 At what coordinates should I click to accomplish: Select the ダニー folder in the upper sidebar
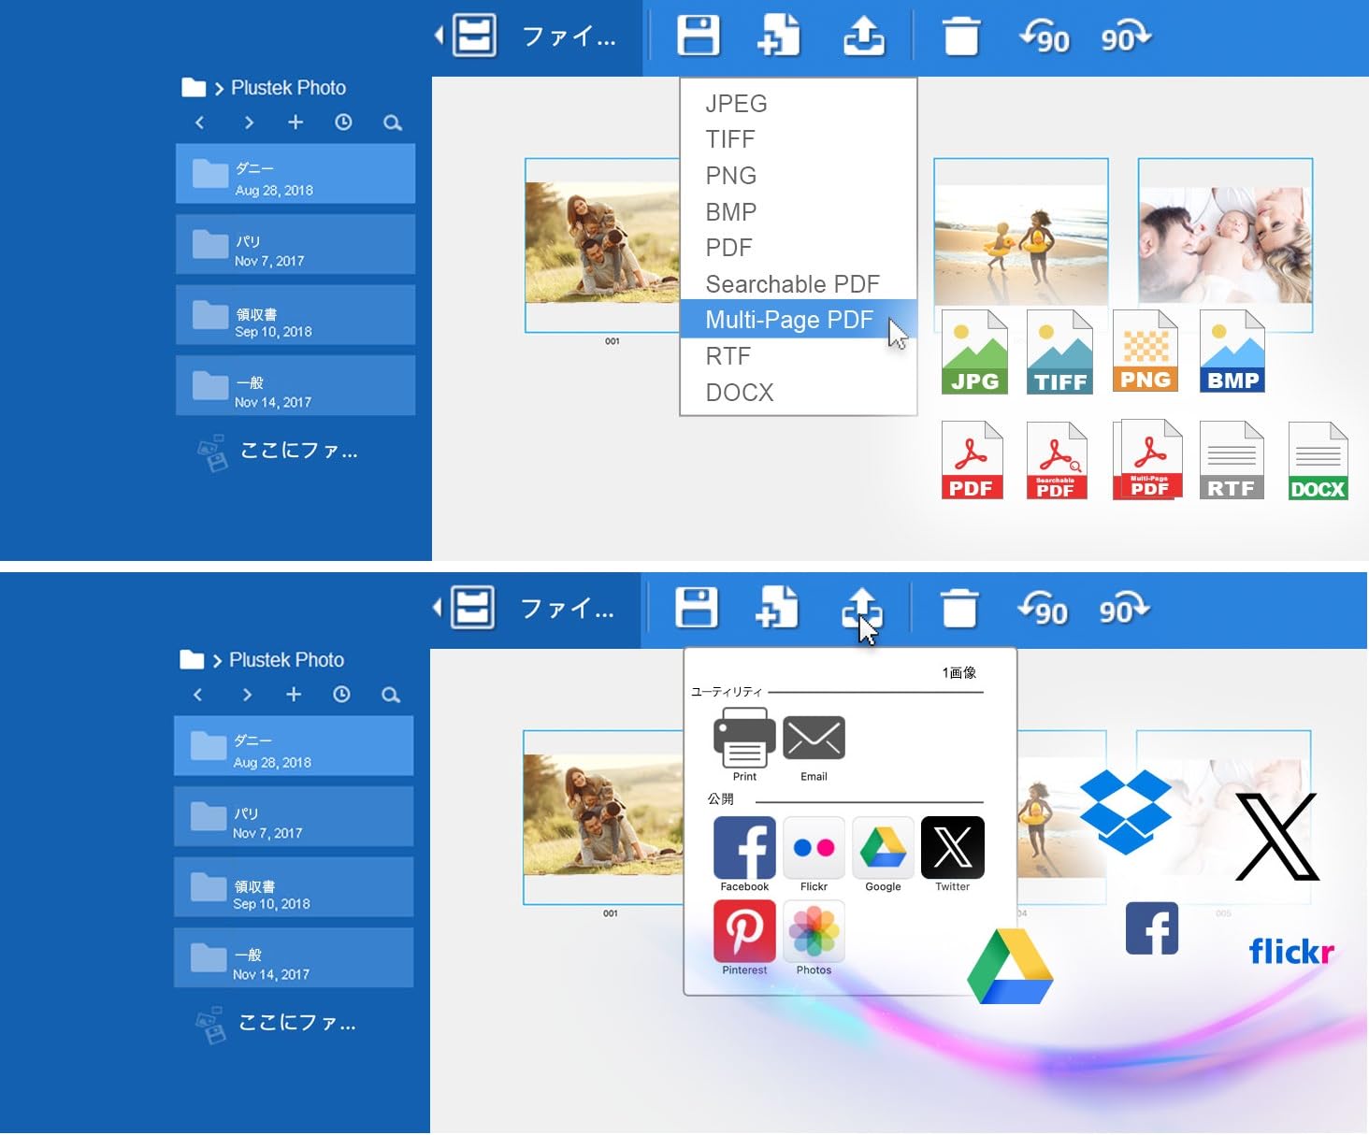[x=295, y=174]
